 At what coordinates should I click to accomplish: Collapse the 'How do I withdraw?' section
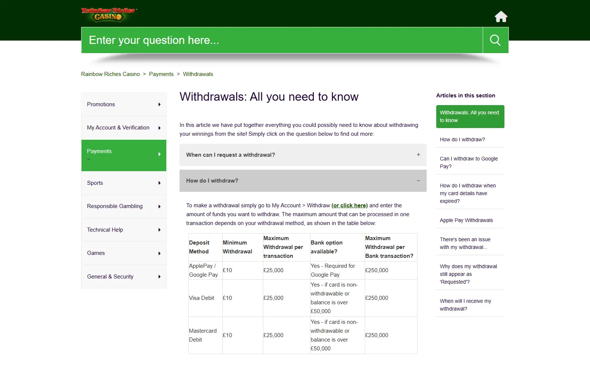click(x=303, y=181)
